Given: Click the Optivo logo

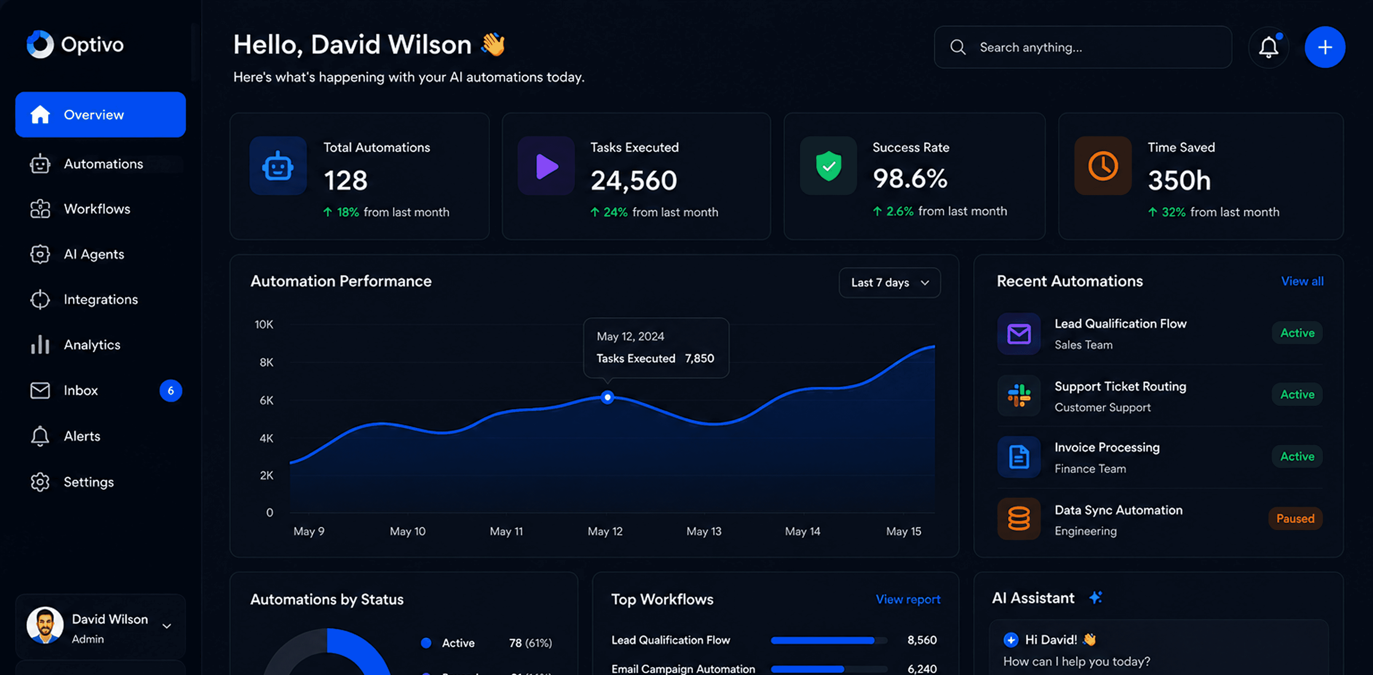Looking at the screenshot, I should 75,44.
